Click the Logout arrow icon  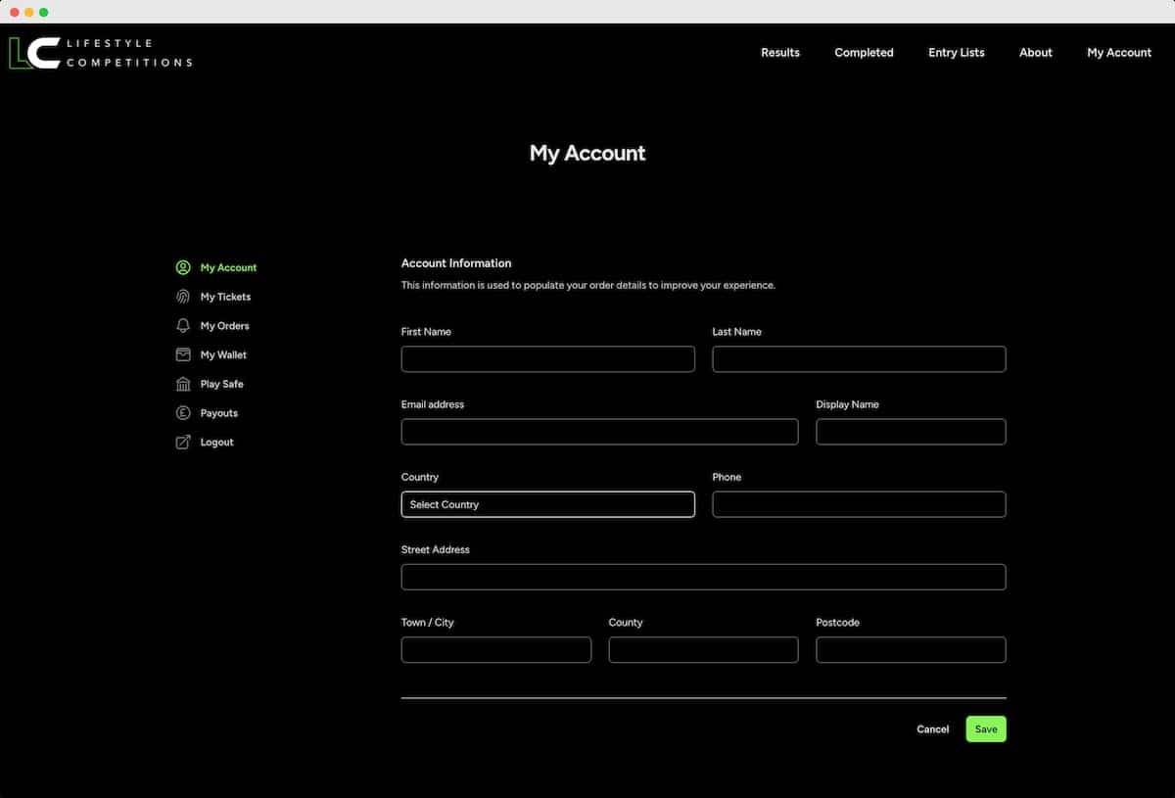click(183, 443)
